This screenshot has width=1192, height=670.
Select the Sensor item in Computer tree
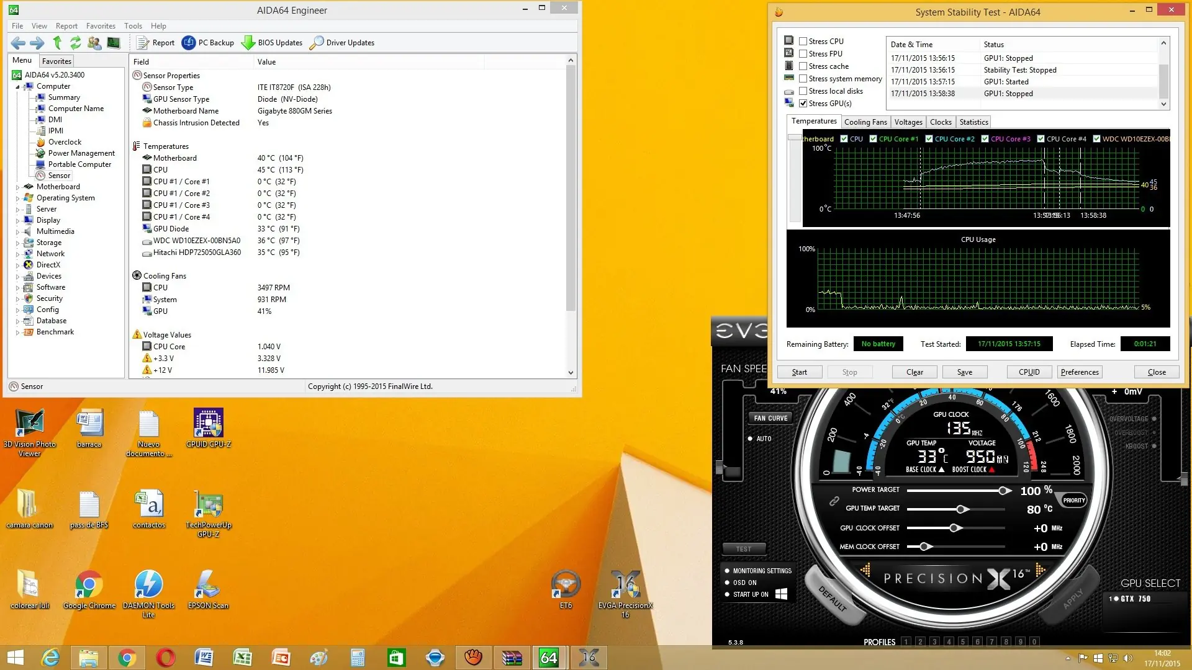pos(59,176)
